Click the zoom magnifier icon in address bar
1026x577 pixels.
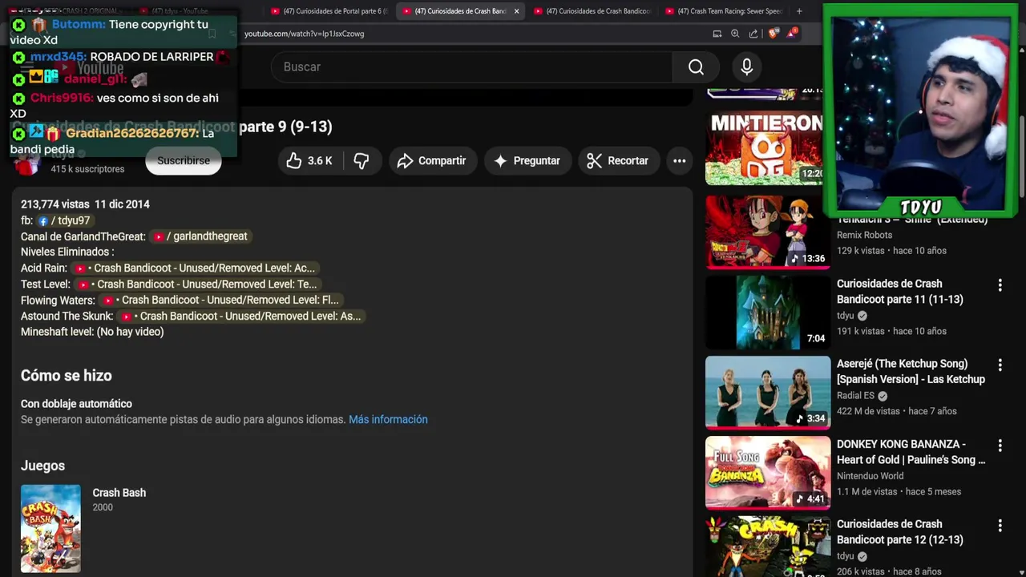[735, 34]
